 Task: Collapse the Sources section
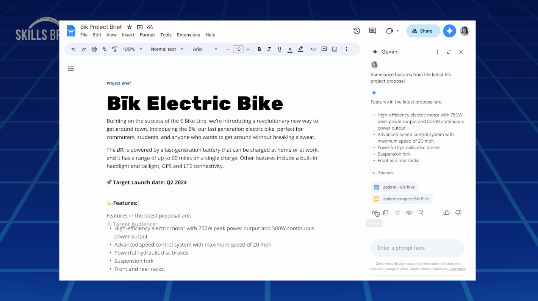[383, 173]
